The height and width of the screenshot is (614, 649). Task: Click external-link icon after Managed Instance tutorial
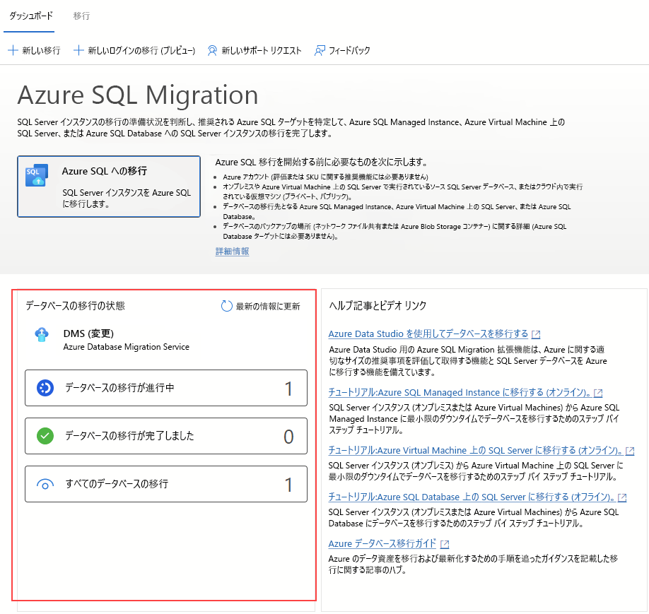[x=598, y=393]
